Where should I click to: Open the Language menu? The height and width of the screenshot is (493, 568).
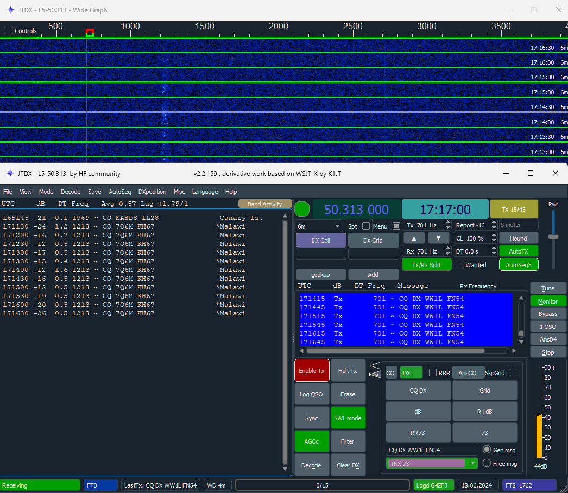pos(205,192)
